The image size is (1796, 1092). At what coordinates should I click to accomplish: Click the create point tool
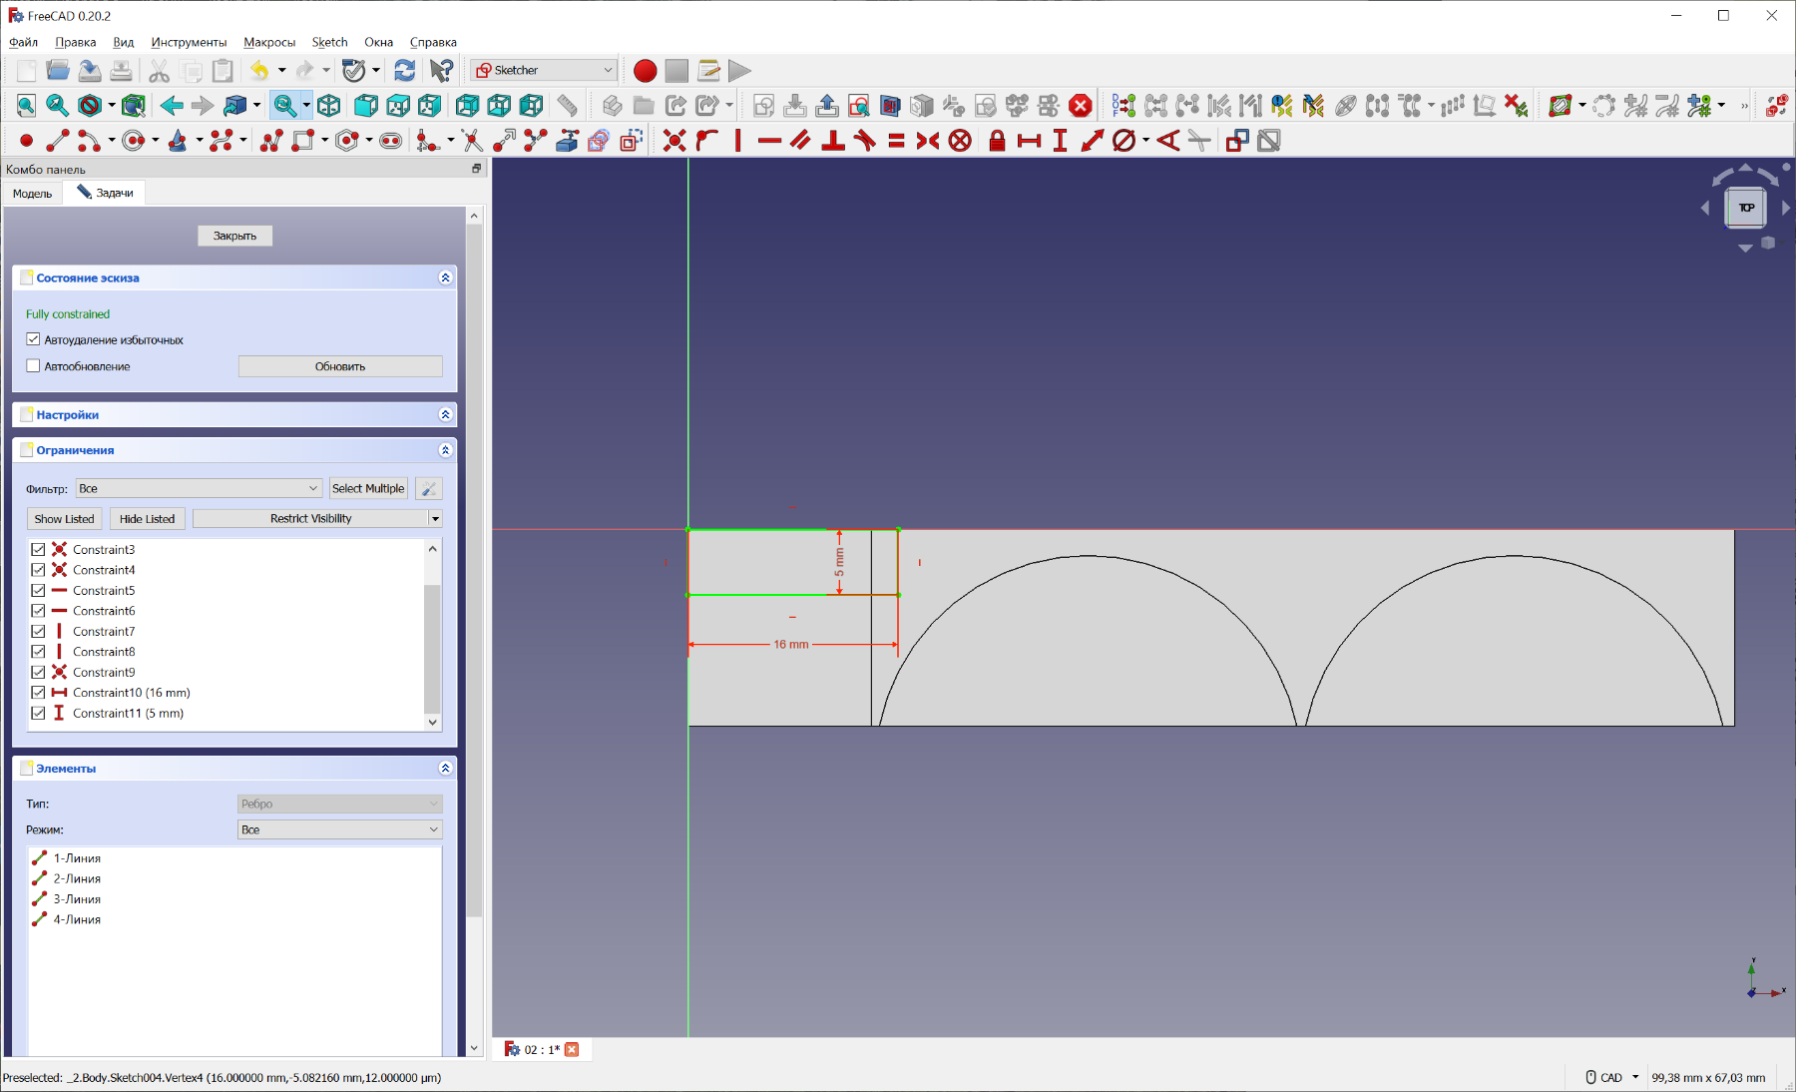(x=27, y=141)
